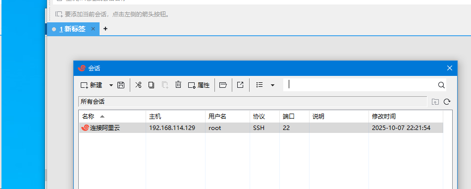Click the save (floppy disk) icon
The width and height of the screenshot is (471, 189).
coord(121,85)
